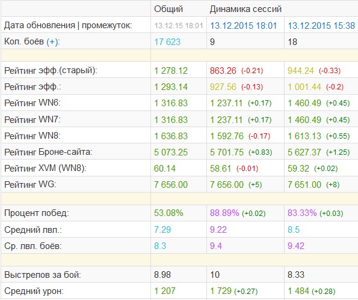
Task: Click the value 5 701.75
Action: (227, 152)
